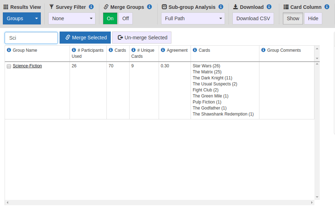335x208 pixels.
Task: Expand the Survey Filter None dropdown
Action: coord(72,18)
